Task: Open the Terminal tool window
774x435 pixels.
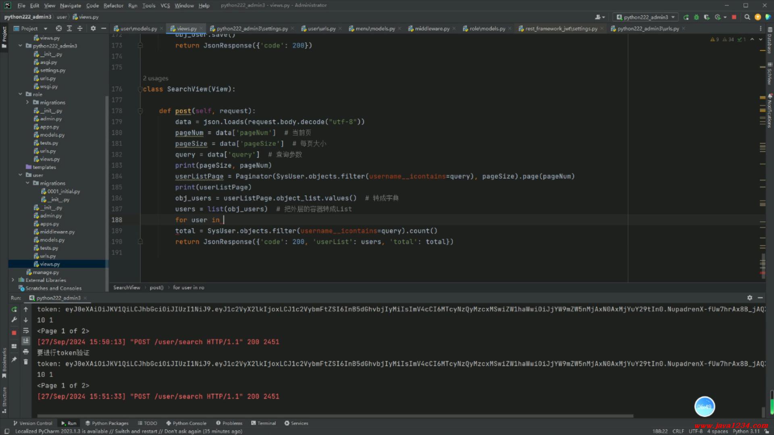Action: coord(263,423)
